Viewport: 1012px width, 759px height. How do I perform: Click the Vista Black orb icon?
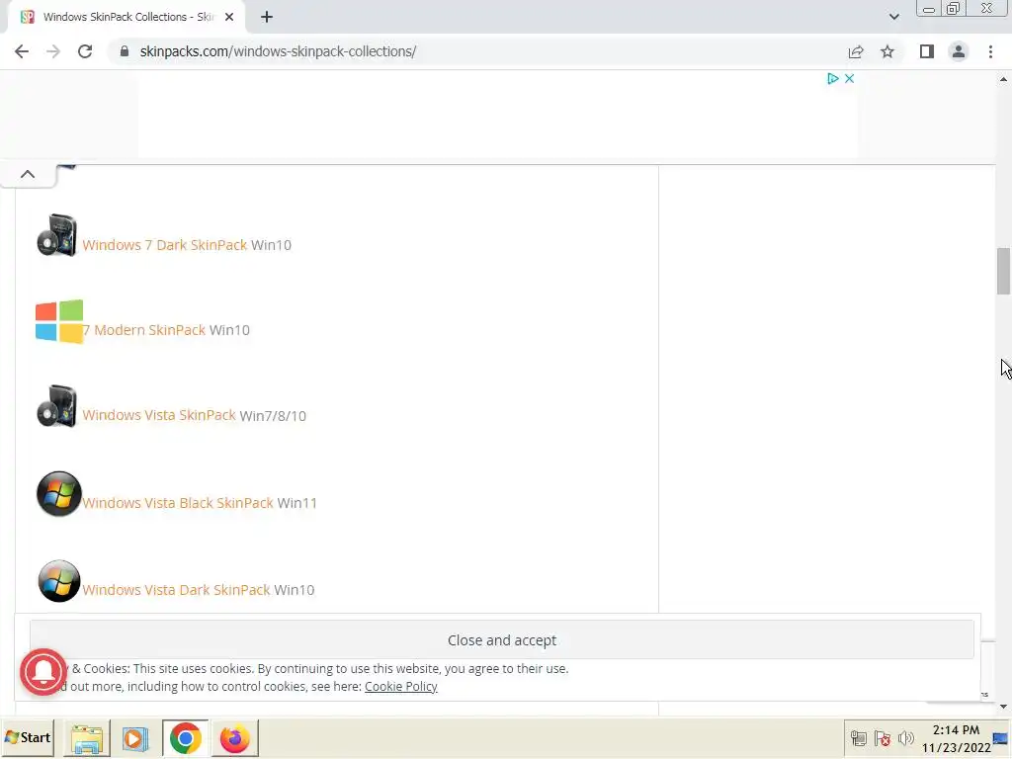point(58,494)
